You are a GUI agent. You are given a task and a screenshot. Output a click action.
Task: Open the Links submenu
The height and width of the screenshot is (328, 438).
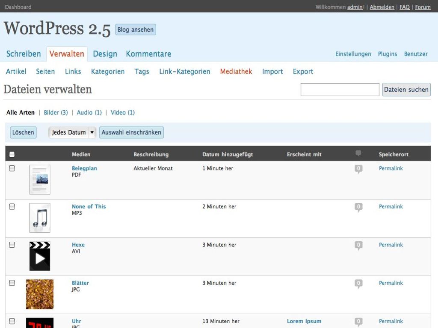73,71
